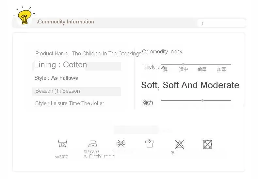This screenshot has height=179, width=258.
Task: Click the 'A Cloth Ironing' caption
Action: 99,156
